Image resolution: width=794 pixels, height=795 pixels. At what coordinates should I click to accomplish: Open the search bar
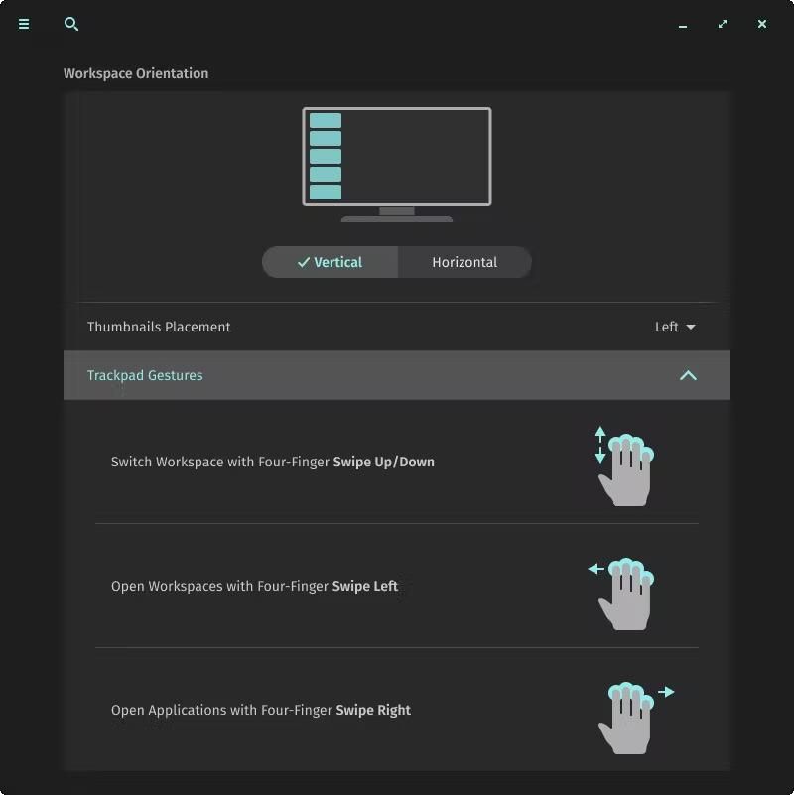coord(70,24)
